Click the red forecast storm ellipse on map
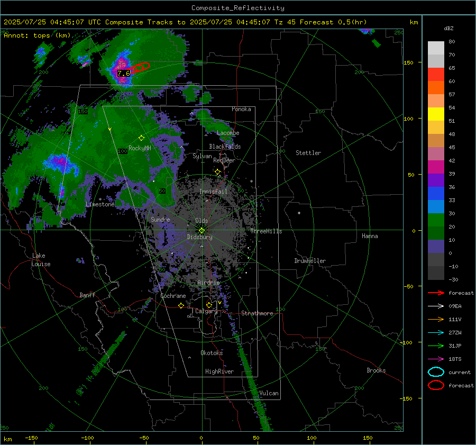This screenshot has height=445, width=476. [x=141, y=67]
